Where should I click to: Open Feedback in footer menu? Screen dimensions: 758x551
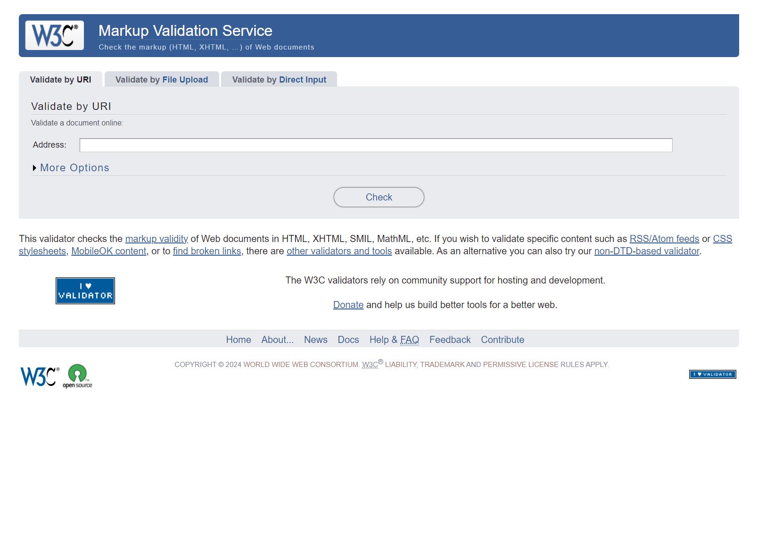[450, 340]
